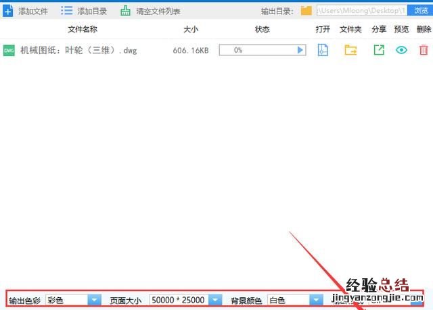
Task: Expand the 背景颜色 dropdown arrow
Action: (316, 300)
